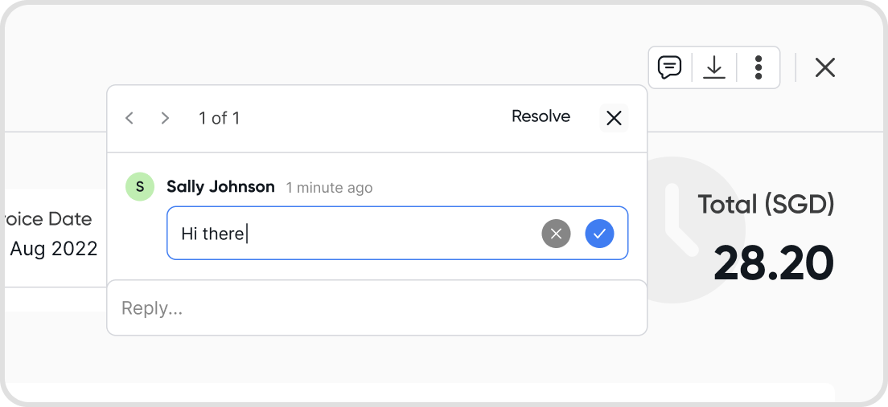This screenshot has width=888, height=407.
Task: Close the invoice panel with the top-right X
Action: (x=824, y=67)
